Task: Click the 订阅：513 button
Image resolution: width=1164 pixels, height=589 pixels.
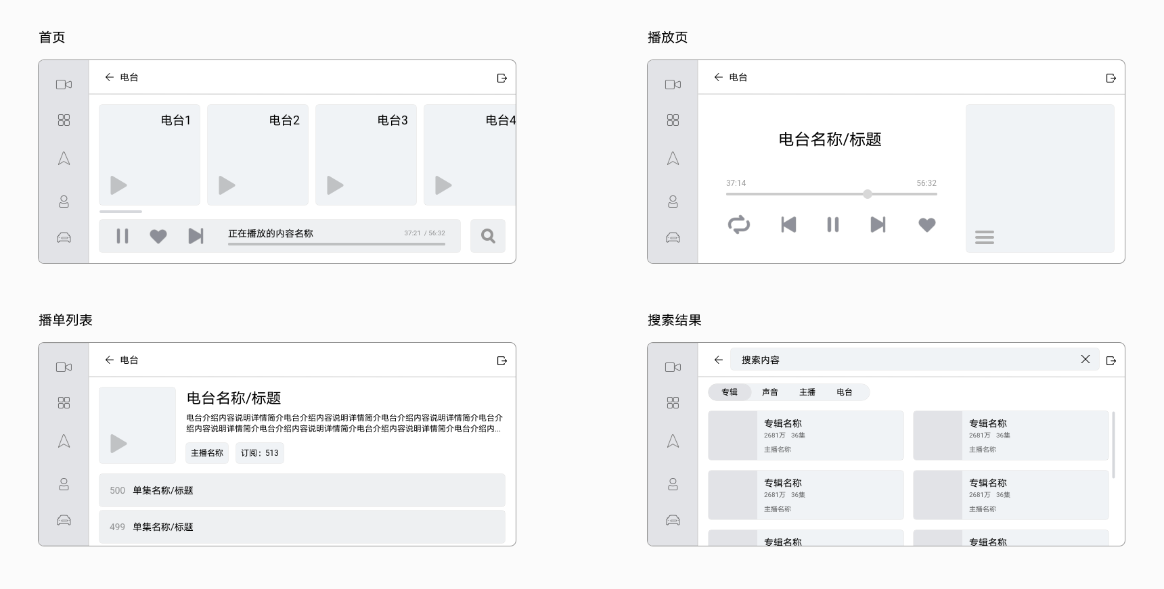Action: 260,453
